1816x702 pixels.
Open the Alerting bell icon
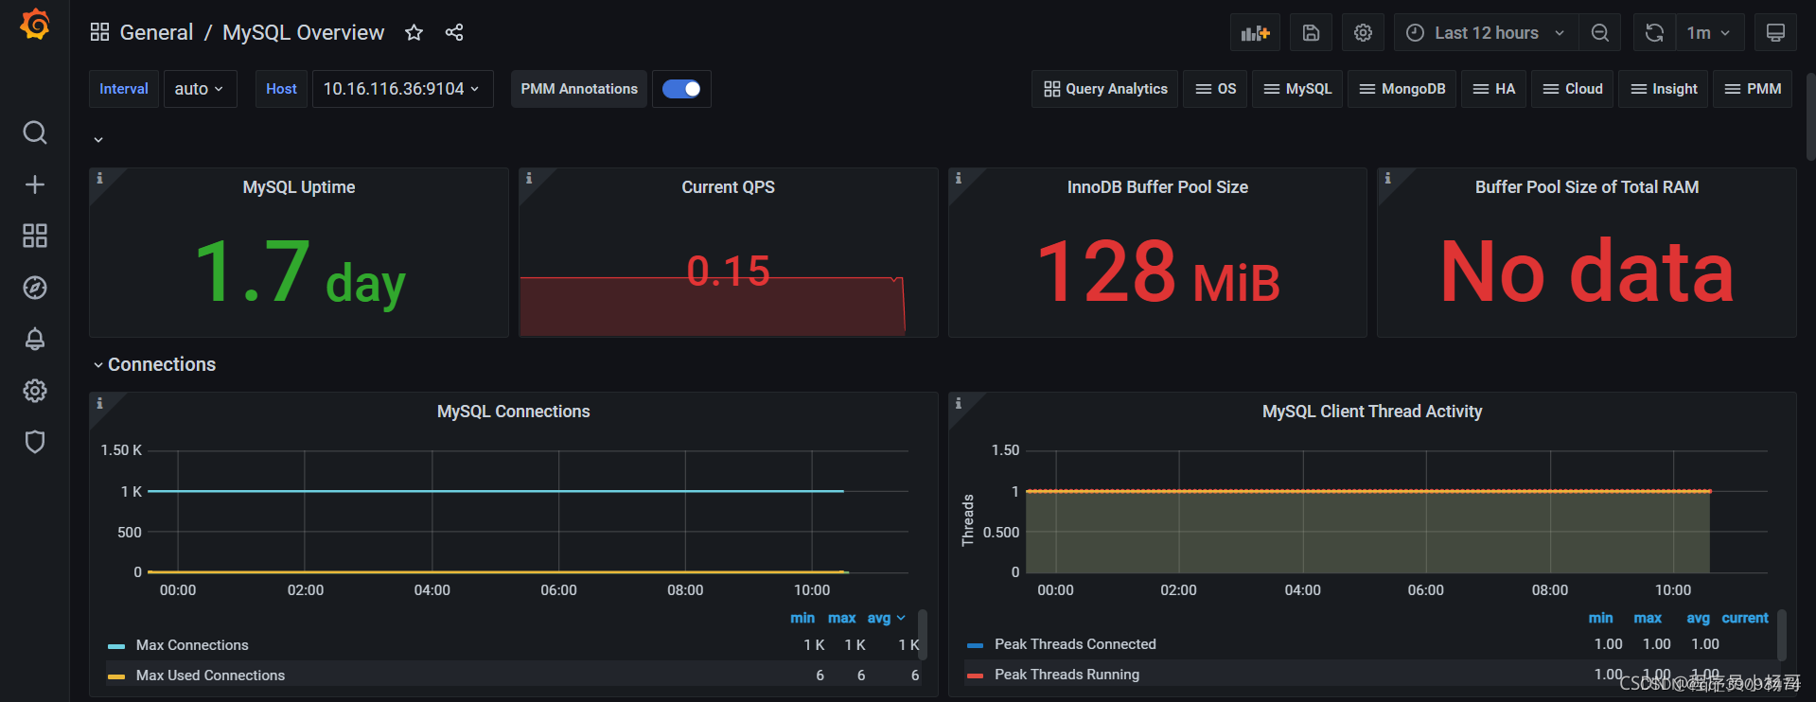35,339
